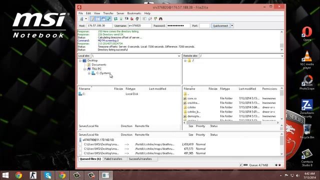The height and width of the screenshot is (180, 320).
Task: Select queue server entry ending 31.170.160.102
Action: tap(98, 140)
